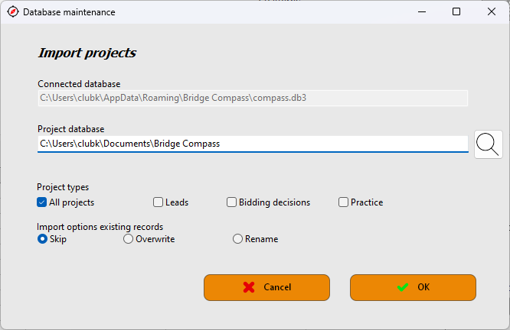Check the Practice project type
Viewport: 510px width, 330px height.
pos(343,202)
